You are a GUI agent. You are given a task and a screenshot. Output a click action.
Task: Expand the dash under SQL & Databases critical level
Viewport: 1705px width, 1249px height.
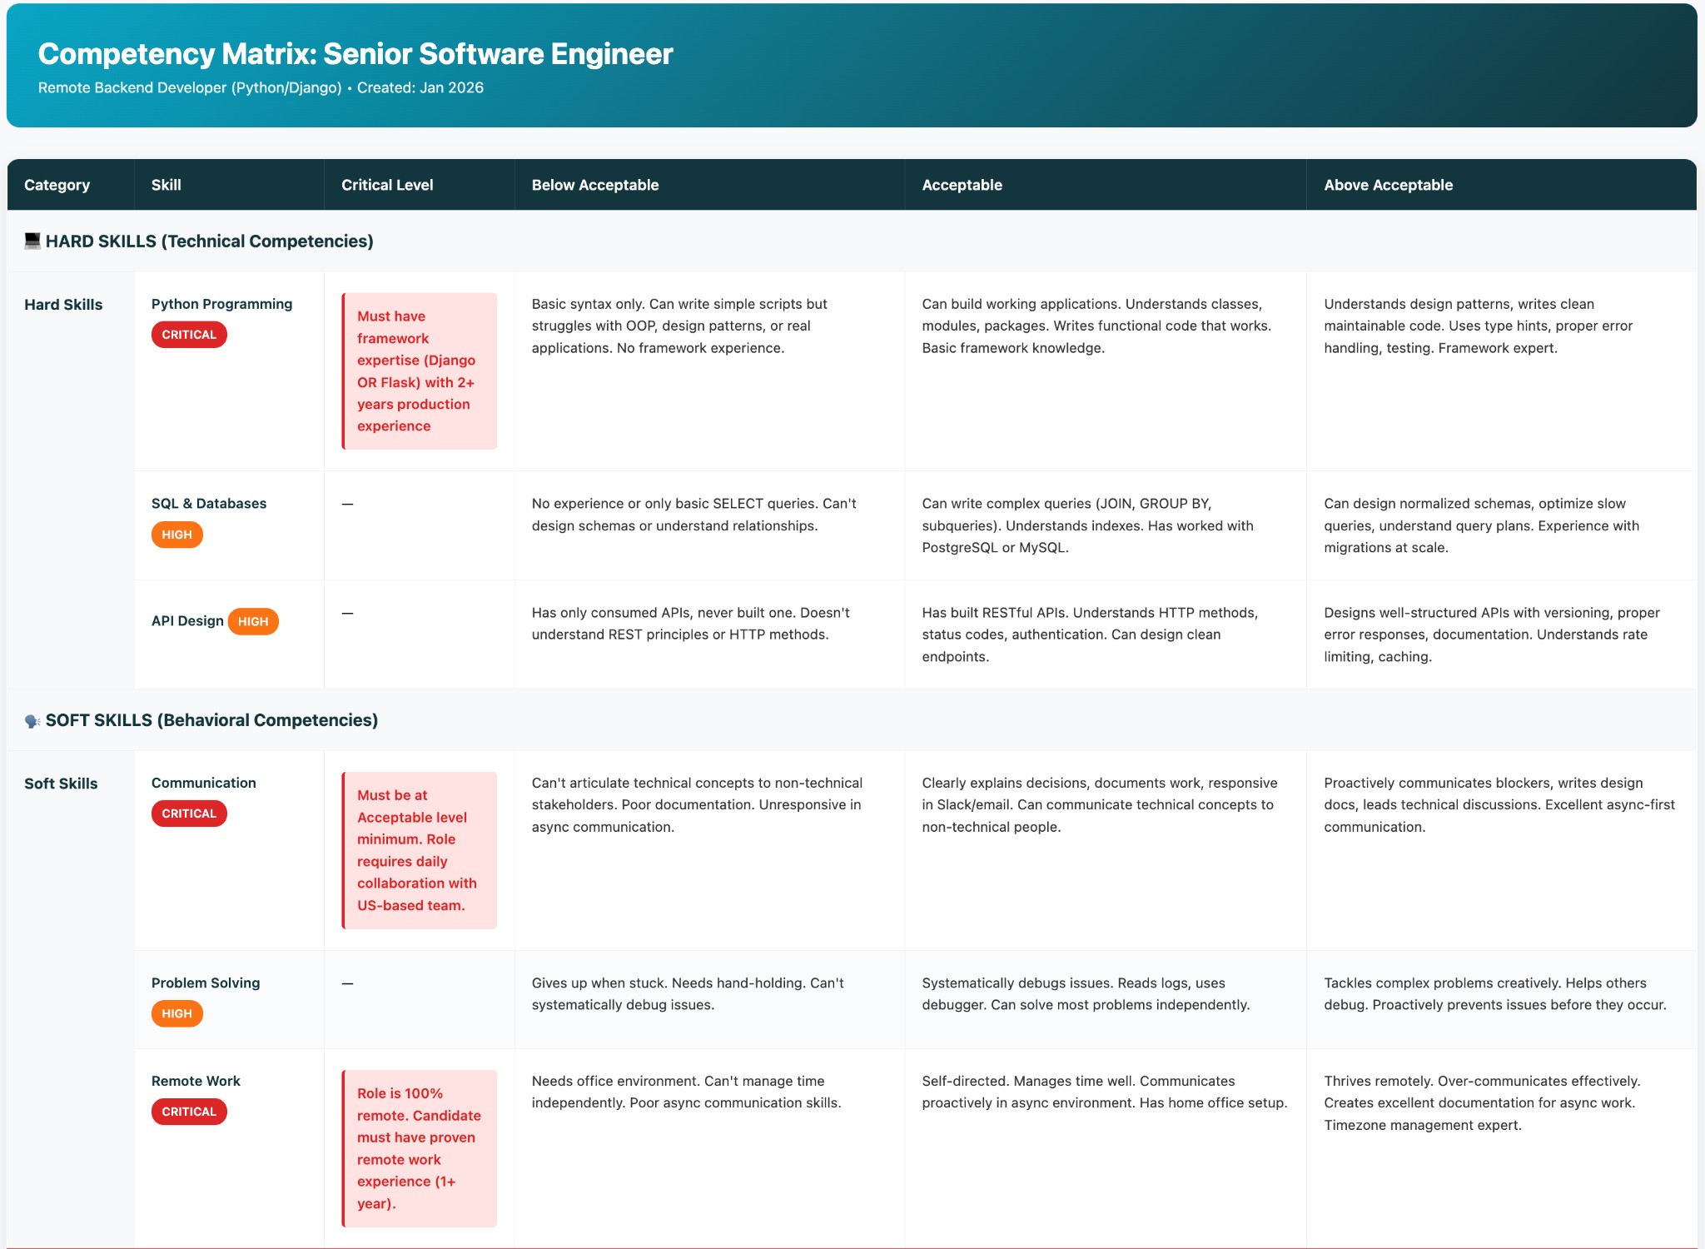click(347, 503)
